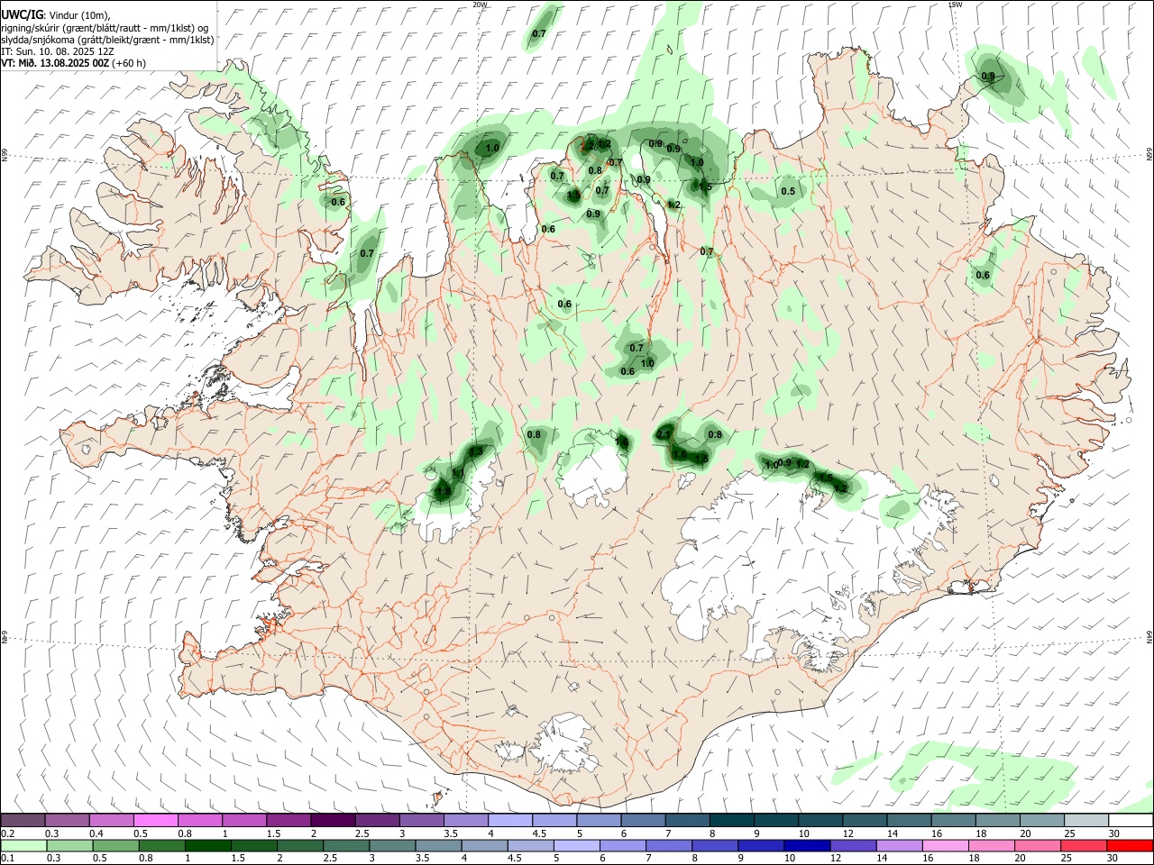Select pale green rain swatch between 0.1 and 0.3
Image resolution: width=1154 pixels, height=865 pixels.
[23, 845]
